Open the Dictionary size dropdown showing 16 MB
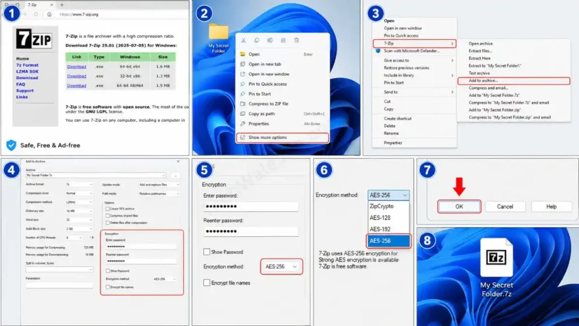This screenshot has width=579, height=326. pos(79,211)
